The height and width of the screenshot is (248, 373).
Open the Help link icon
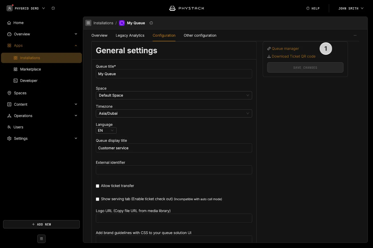coord(308,8)
